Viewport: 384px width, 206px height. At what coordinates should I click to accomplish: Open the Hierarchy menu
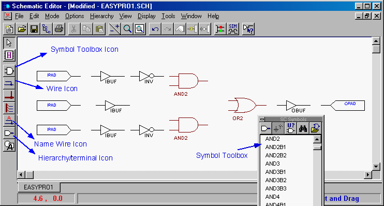click(x=101, y=16)
